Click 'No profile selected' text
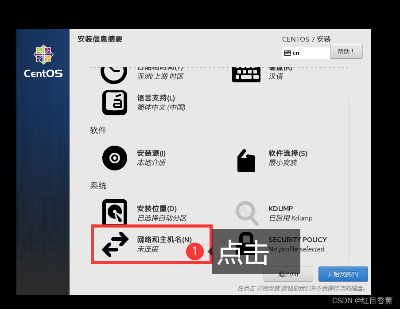Viewport: 400px width, 309px height. click(296, 249)
